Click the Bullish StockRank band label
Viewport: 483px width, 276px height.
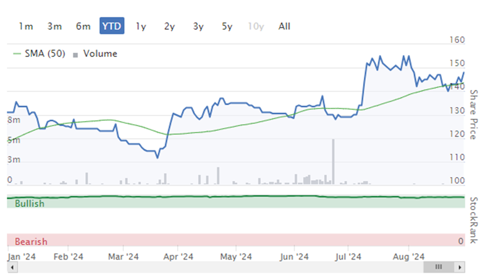(30, 203)
